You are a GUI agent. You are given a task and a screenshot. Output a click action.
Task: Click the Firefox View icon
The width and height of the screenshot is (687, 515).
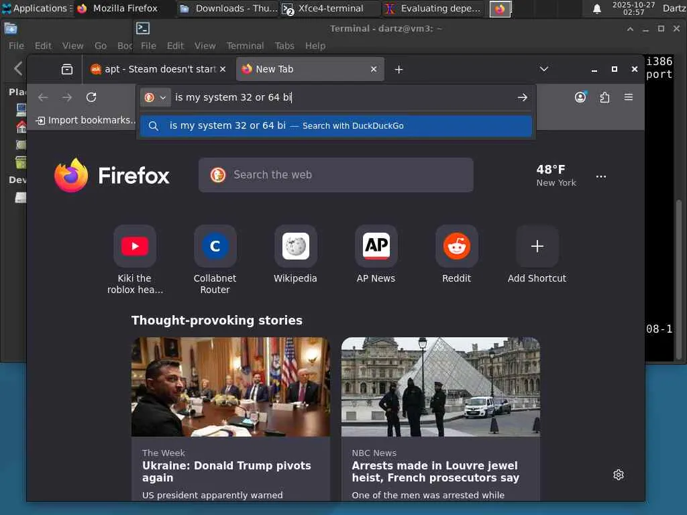point(67,69)
